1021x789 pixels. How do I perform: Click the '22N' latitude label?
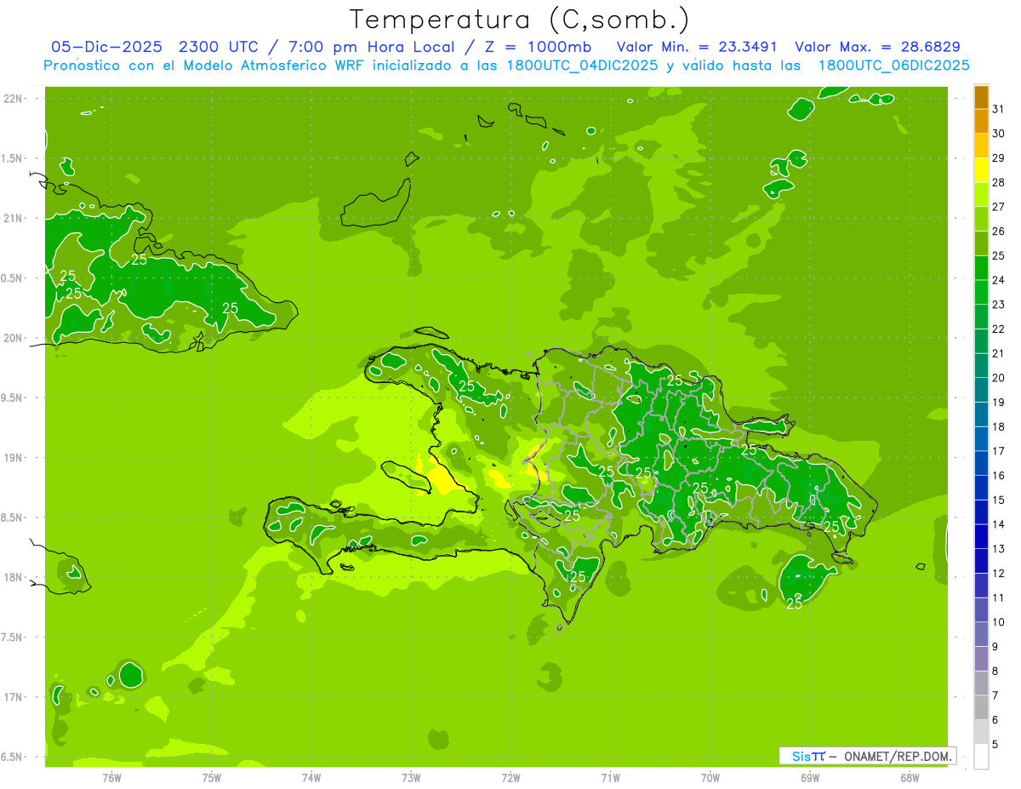pyautogui.click(x=14, y=99)
